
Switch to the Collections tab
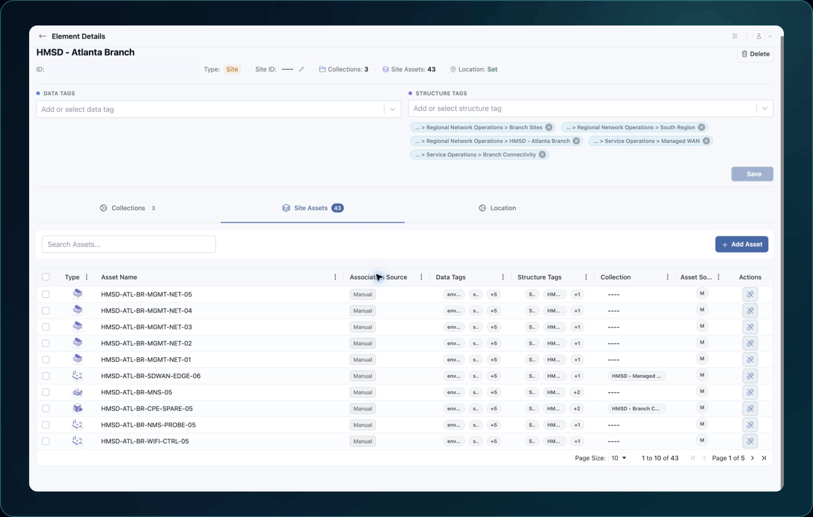128,208
